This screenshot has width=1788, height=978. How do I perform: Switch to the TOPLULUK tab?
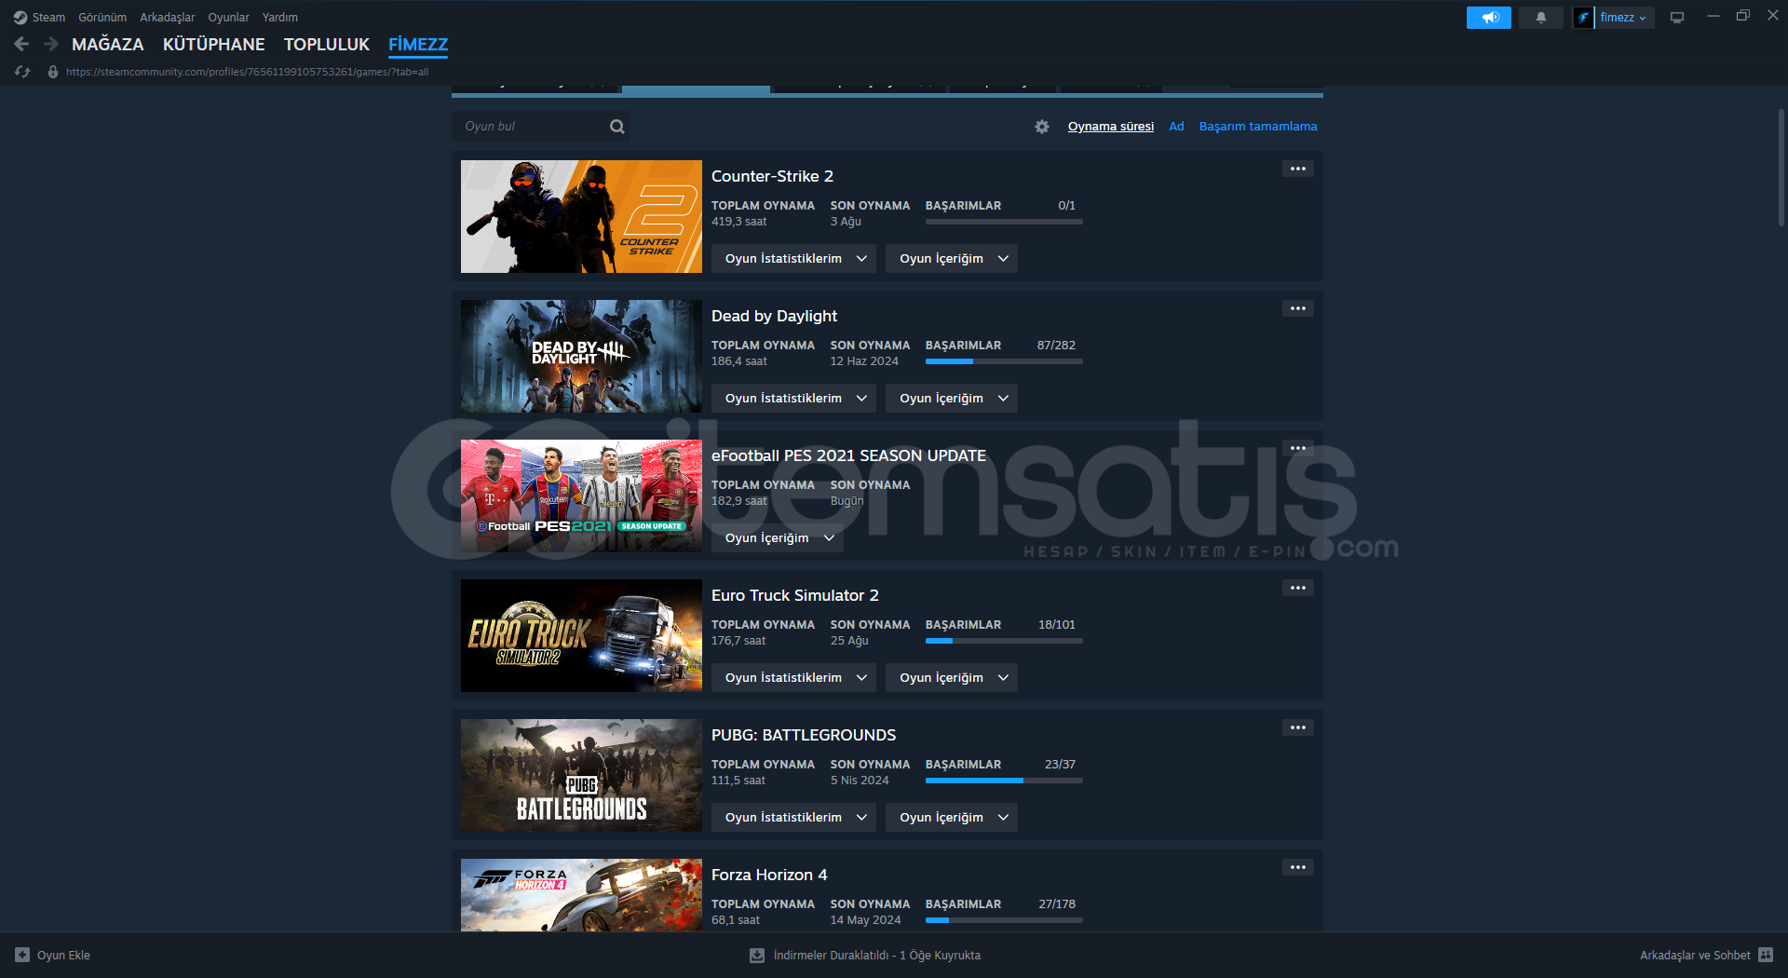[x=327, y=45]
